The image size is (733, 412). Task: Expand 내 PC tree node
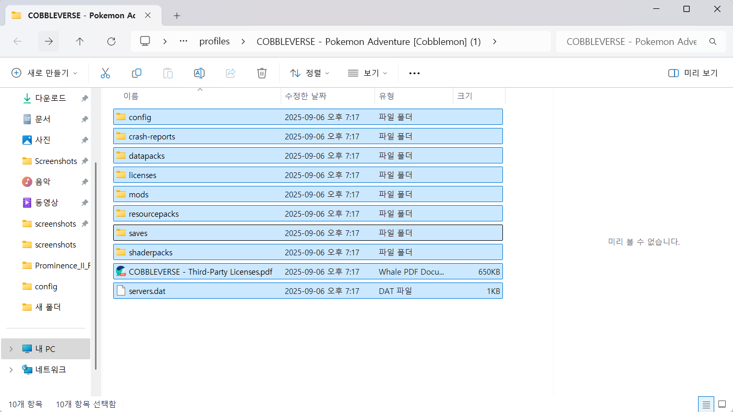tap(11, 349)
